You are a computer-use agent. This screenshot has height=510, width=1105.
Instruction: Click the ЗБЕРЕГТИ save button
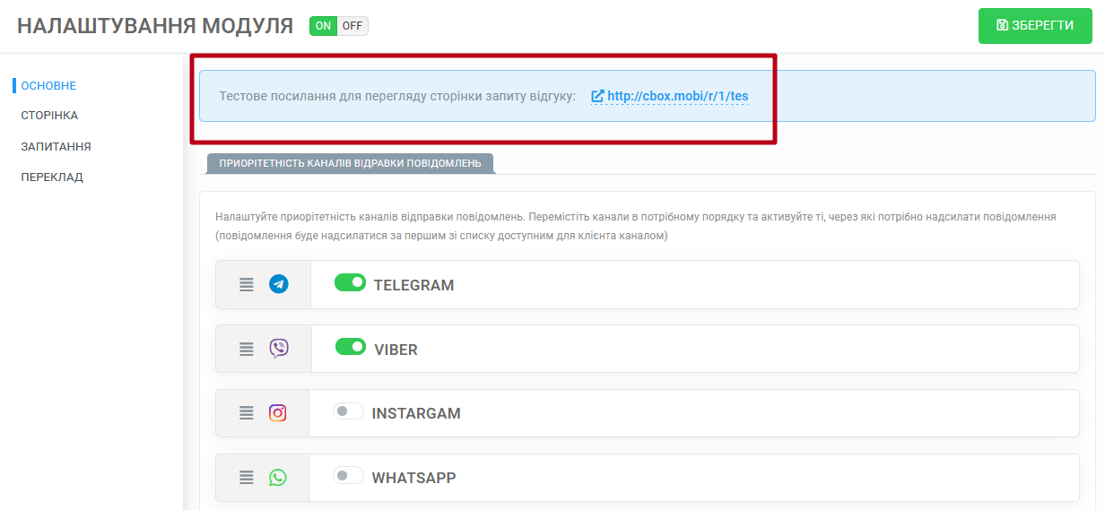(x=1035, y=26)
